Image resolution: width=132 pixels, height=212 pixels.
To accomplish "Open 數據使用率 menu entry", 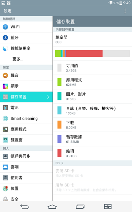I will coord(26,48).
